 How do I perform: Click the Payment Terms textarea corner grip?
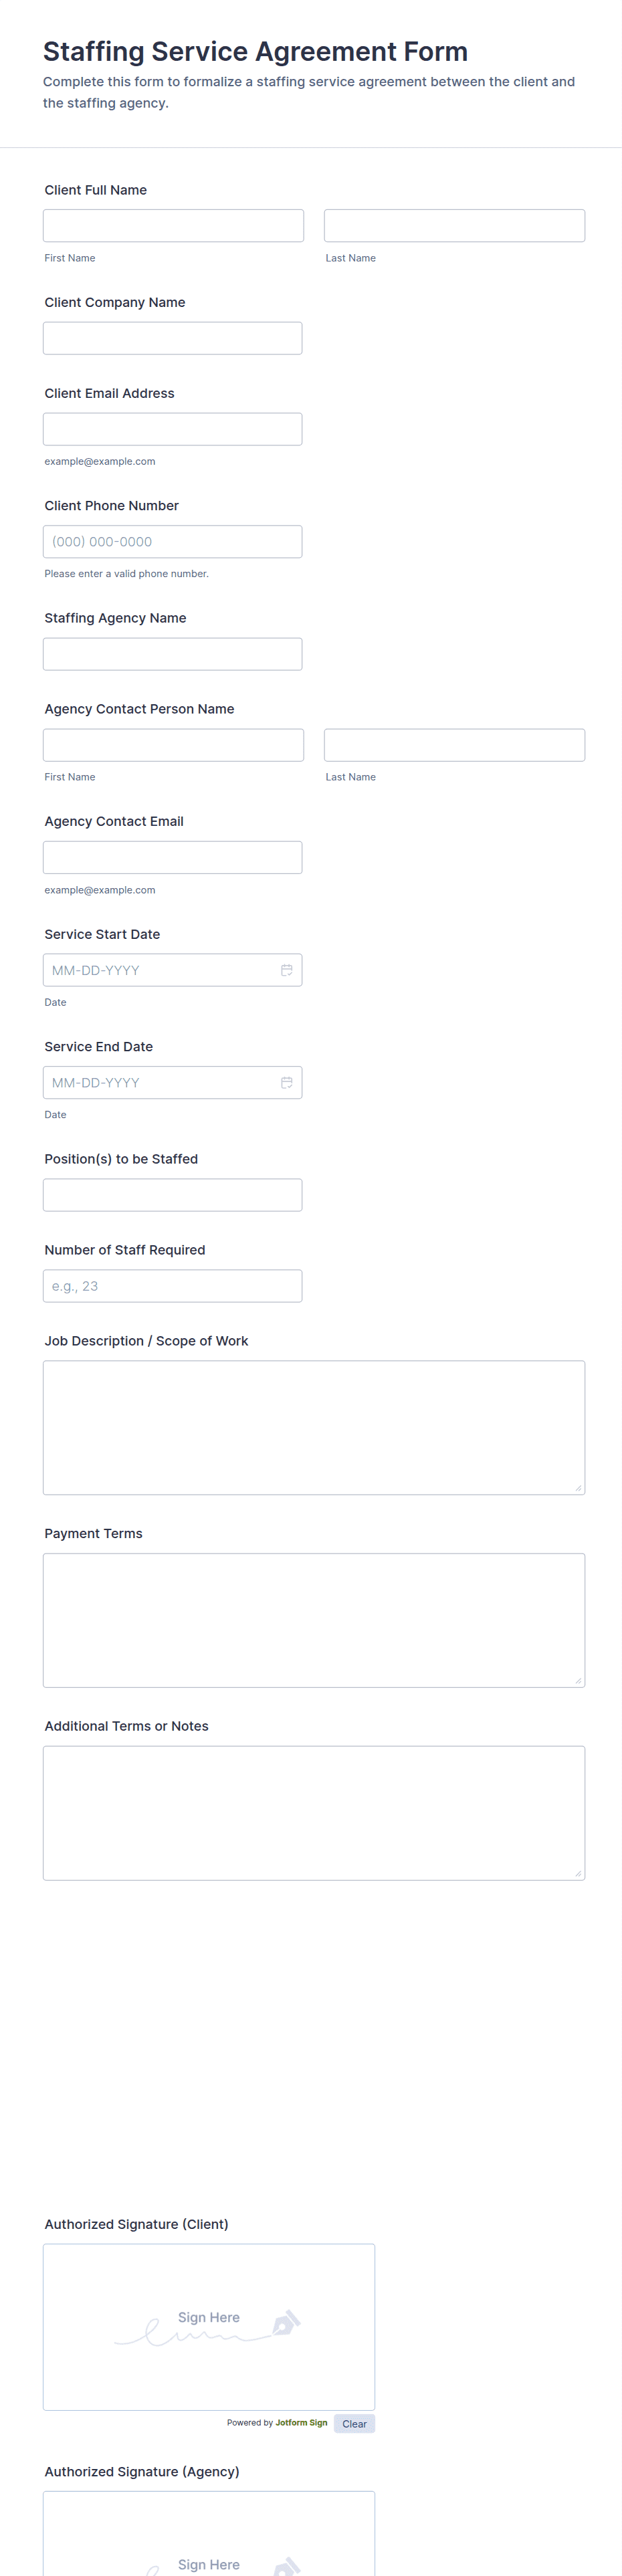578,1681
